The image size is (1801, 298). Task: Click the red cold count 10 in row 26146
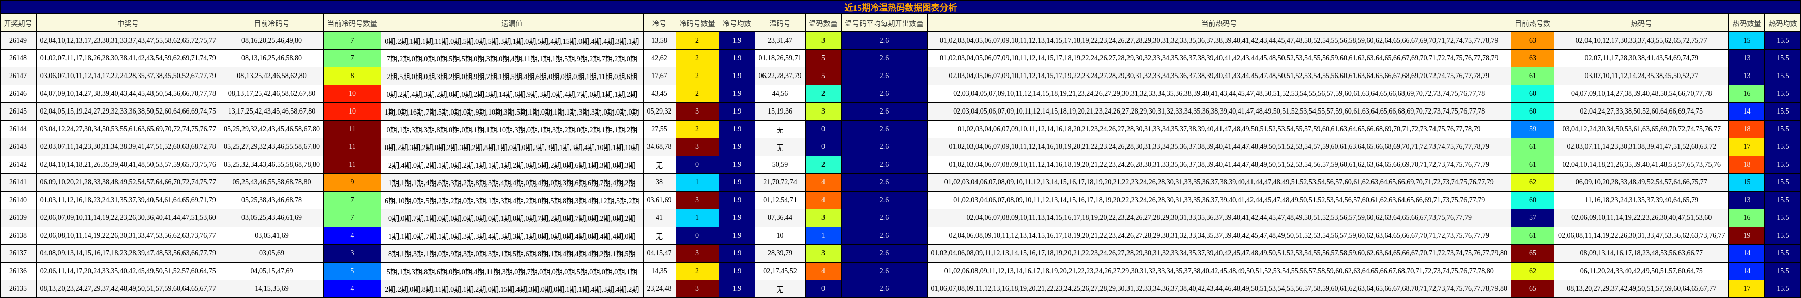352,93
